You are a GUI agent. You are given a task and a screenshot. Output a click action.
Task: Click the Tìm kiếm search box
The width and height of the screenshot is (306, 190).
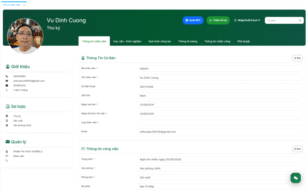point(284,21)
